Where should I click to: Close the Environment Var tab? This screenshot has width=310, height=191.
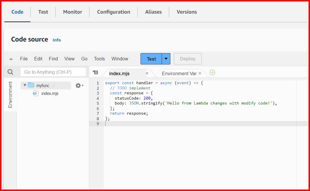pyautogui.click(x=200, y=73)
